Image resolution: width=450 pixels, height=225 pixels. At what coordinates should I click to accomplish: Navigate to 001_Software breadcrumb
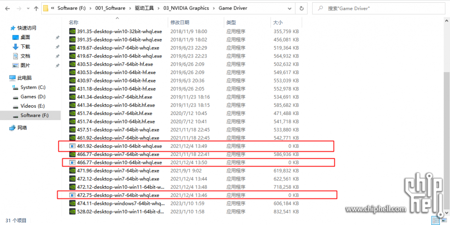(x=110, y=8)
